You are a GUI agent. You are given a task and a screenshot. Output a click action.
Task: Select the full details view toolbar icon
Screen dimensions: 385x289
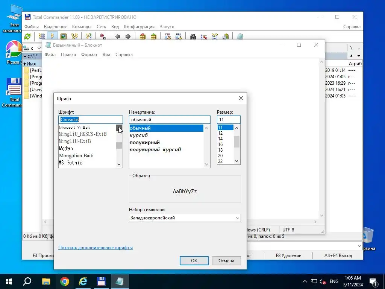52,37
